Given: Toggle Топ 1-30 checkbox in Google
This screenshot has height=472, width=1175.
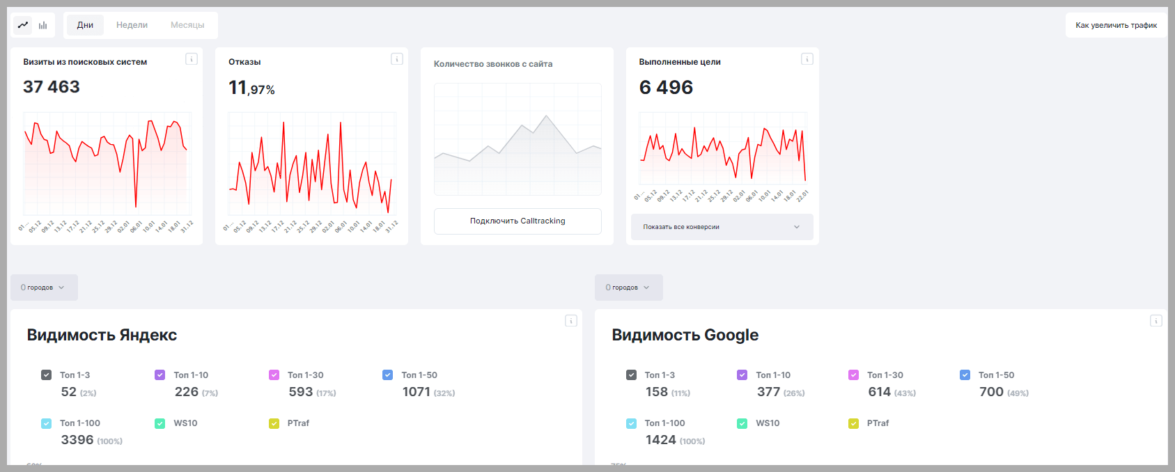Looking at the screenshot, I should (853, 375).
